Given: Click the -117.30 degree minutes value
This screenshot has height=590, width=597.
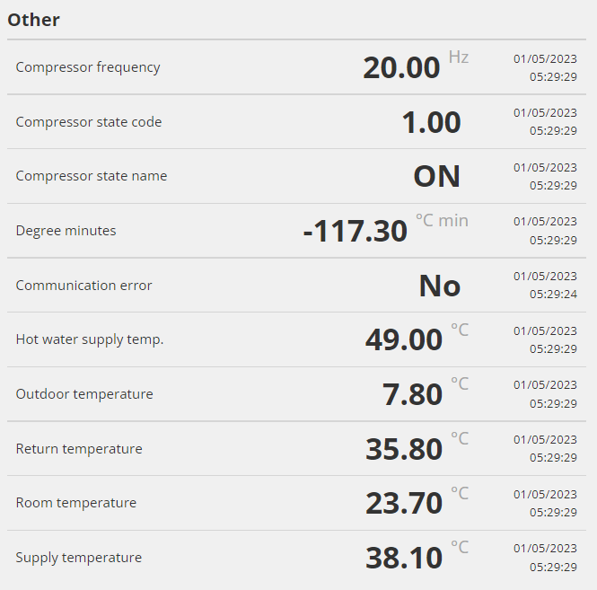Looking at the screenshot, I should point(356,231).
